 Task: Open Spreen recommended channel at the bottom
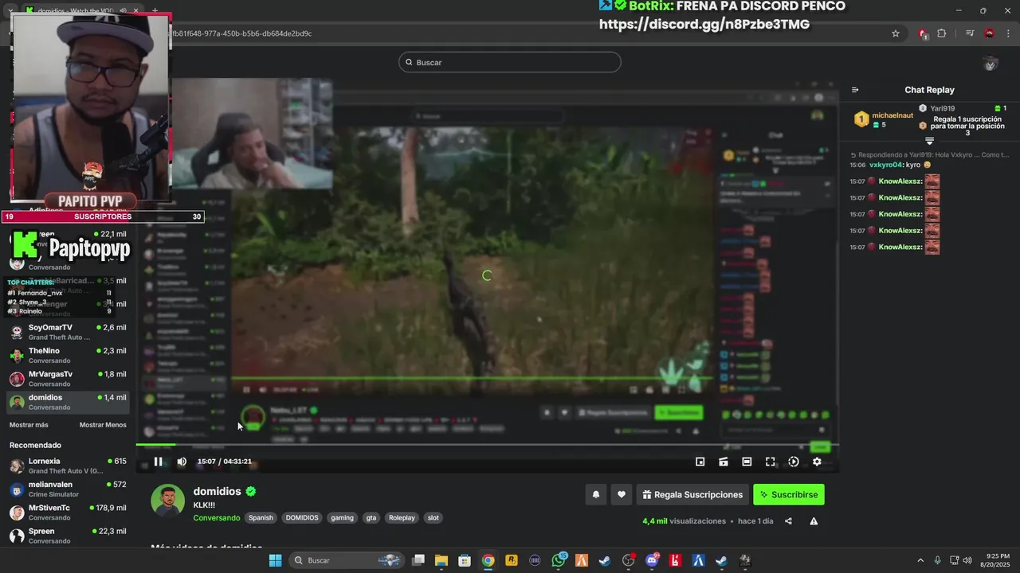[67, 536]
